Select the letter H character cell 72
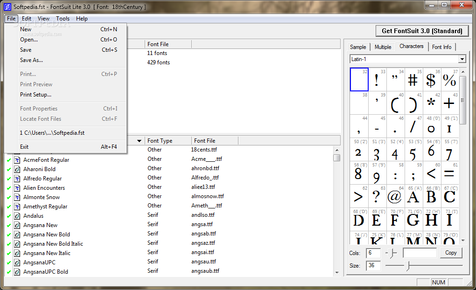This screenshot has height=290, width=476. (432, 219)
